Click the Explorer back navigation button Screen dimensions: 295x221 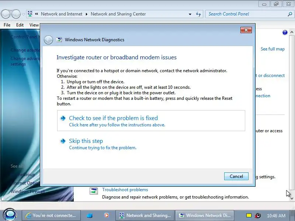pyautogui.click(x=6, y=14)
